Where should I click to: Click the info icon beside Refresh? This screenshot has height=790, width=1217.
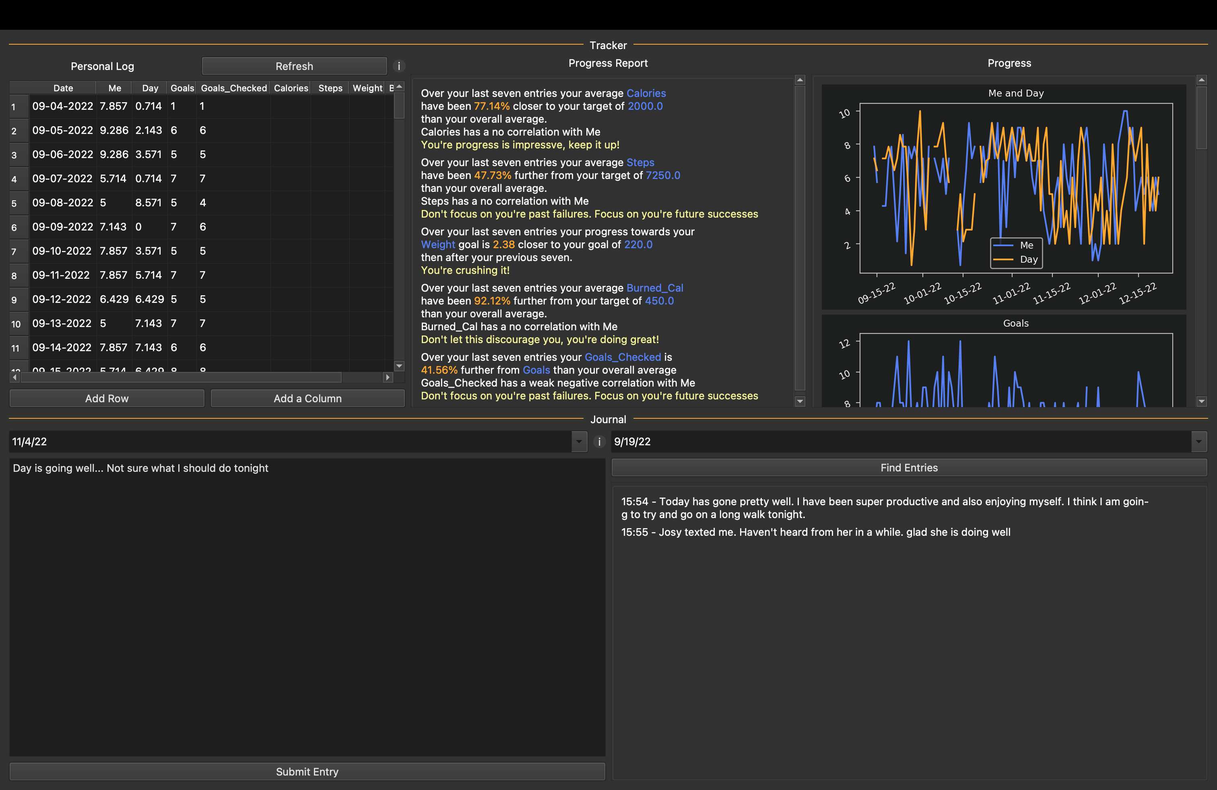tap(399, 66)
